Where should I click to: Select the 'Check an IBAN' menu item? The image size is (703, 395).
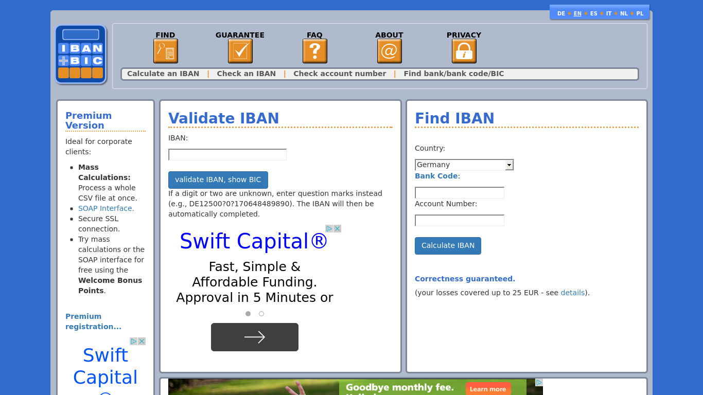pos(246,74)
